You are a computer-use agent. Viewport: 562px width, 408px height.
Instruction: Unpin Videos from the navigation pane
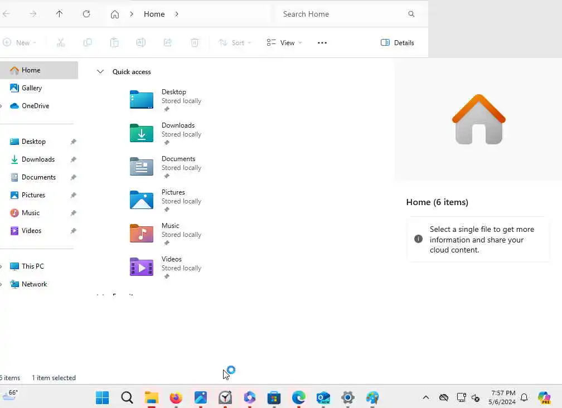[73, 231]
